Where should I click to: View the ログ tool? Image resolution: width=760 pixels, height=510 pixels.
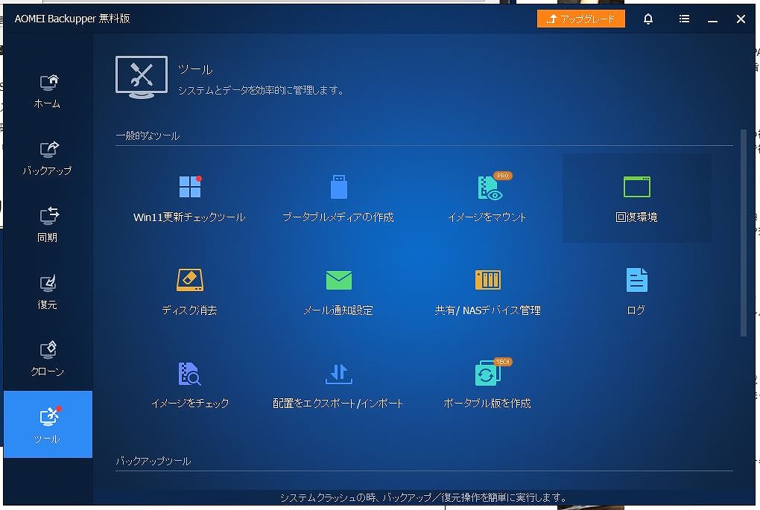pos(636,292)
